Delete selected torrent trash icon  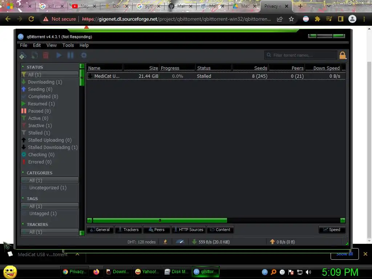click(46, 55)
